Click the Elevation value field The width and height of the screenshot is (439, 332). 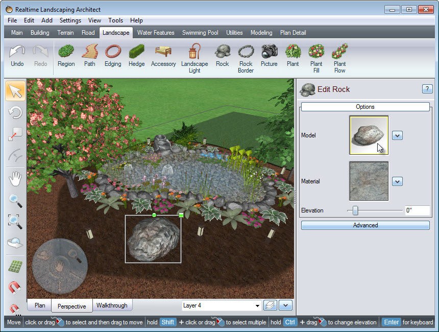417,210
